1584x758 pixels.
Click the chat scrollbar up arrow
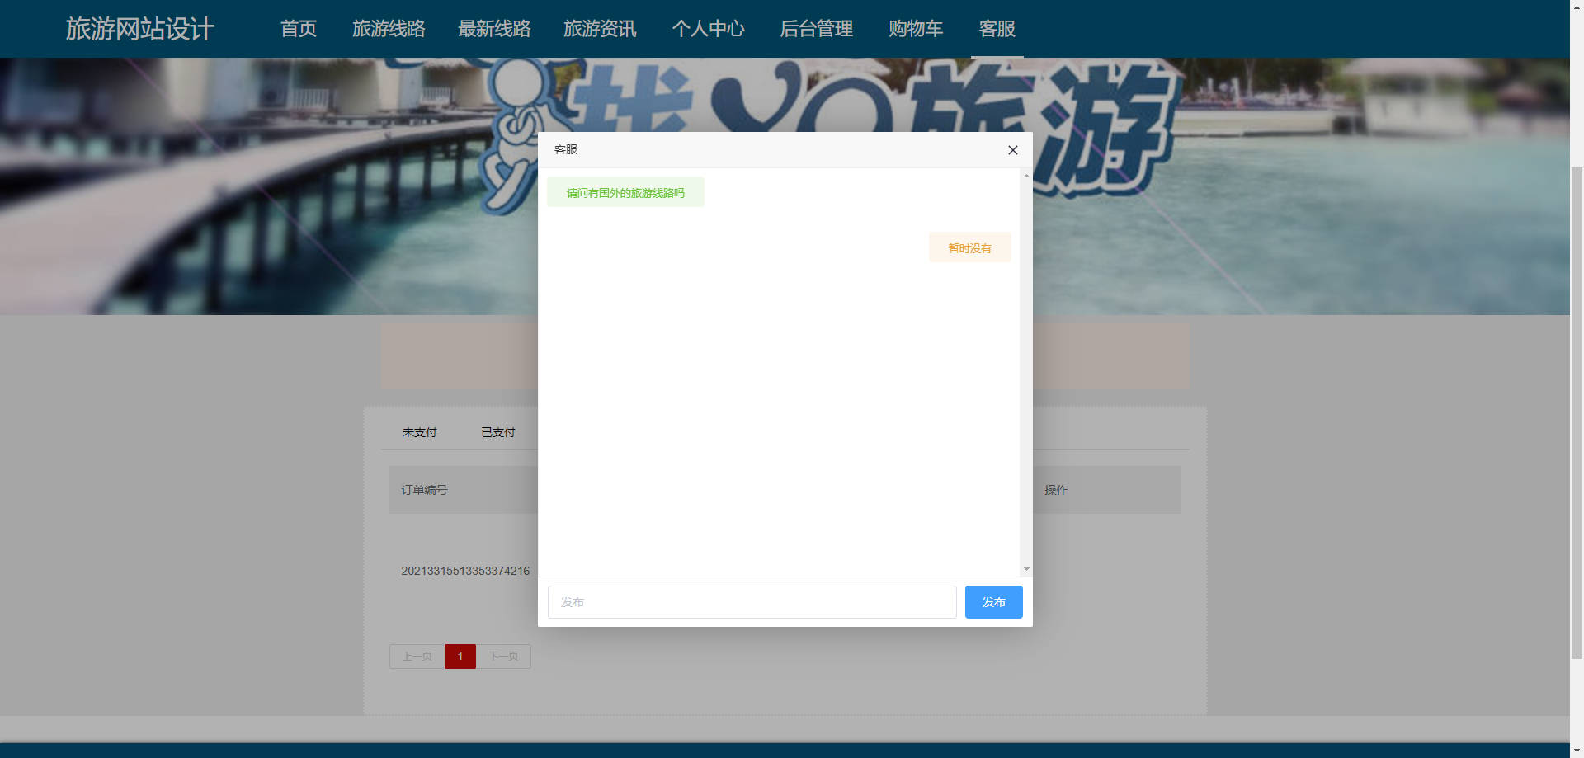coord(1026,176)
